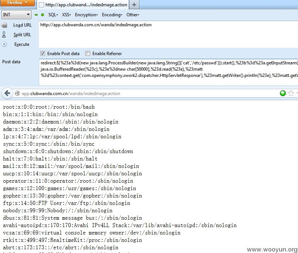Screen dimensions: 298x253
Task: Click the line starting 'halt:x:7:0'
Action: (50, 159)
